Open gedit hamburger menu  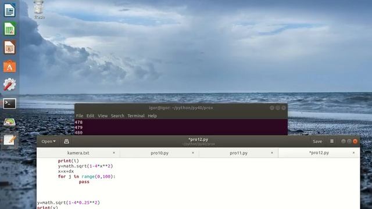click(332, 141)
